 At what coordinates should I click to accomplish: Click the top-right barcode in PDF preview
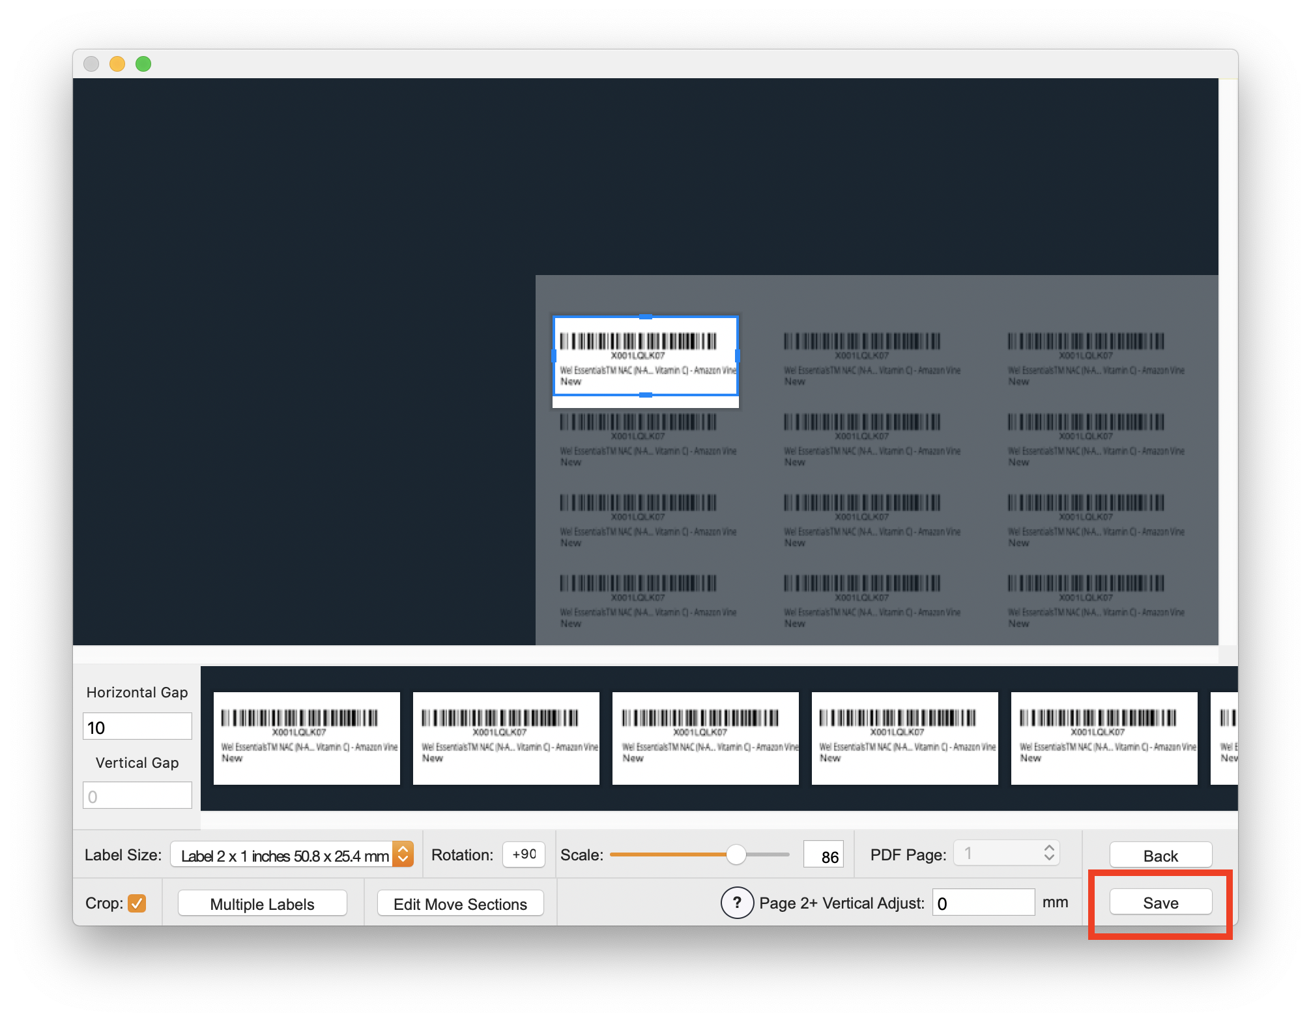tap(1086, 342)
